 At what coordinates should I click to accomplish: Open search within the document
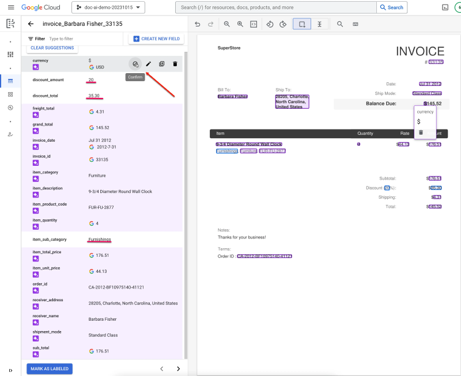(x=340, y=24)
